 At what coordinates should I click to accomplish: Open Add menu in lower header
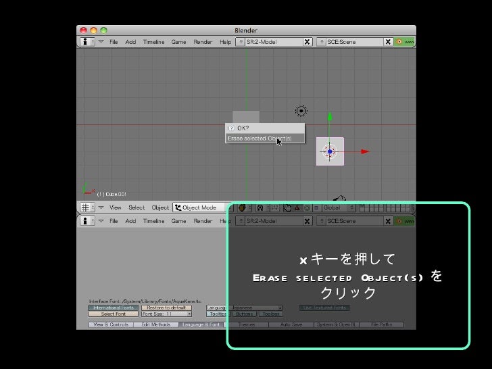pyautogui.click(x=130, y=221)
